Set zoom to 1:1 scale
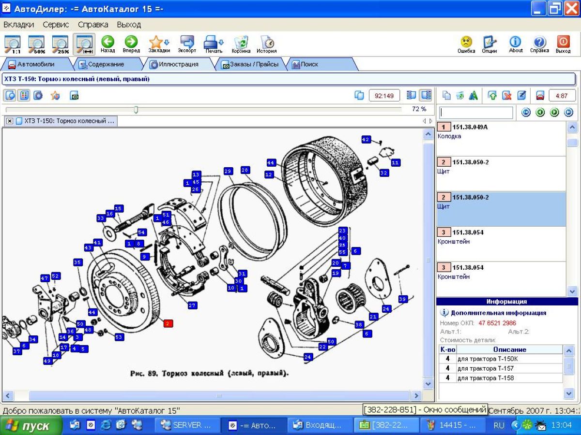The width and height of the screenshot is (581, 435). [x=16, y=44]
